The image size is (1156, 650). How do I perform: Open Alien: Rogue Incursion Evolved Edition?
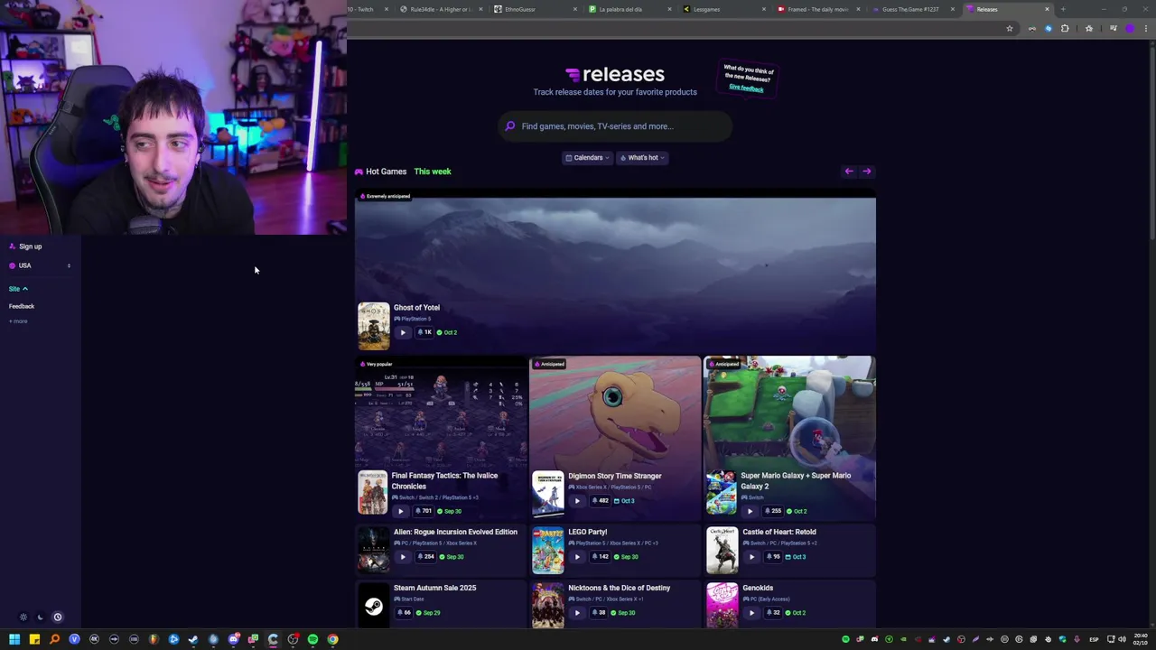(x=455, y=533)
